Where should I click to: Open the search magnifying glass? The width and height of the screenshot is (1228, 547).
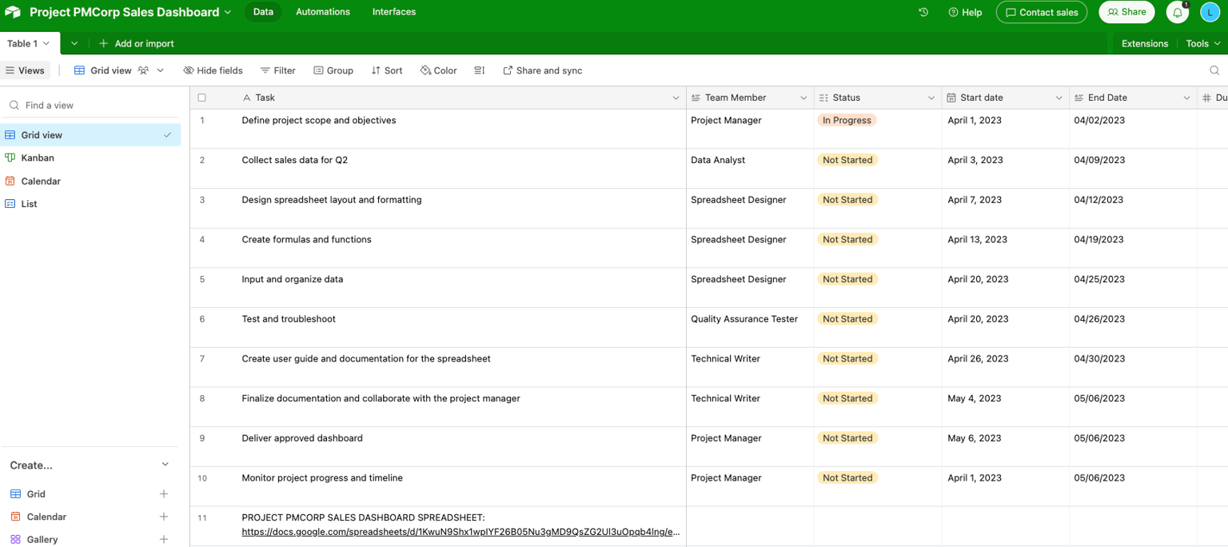pyautogui.click(x=1214, y=70)
